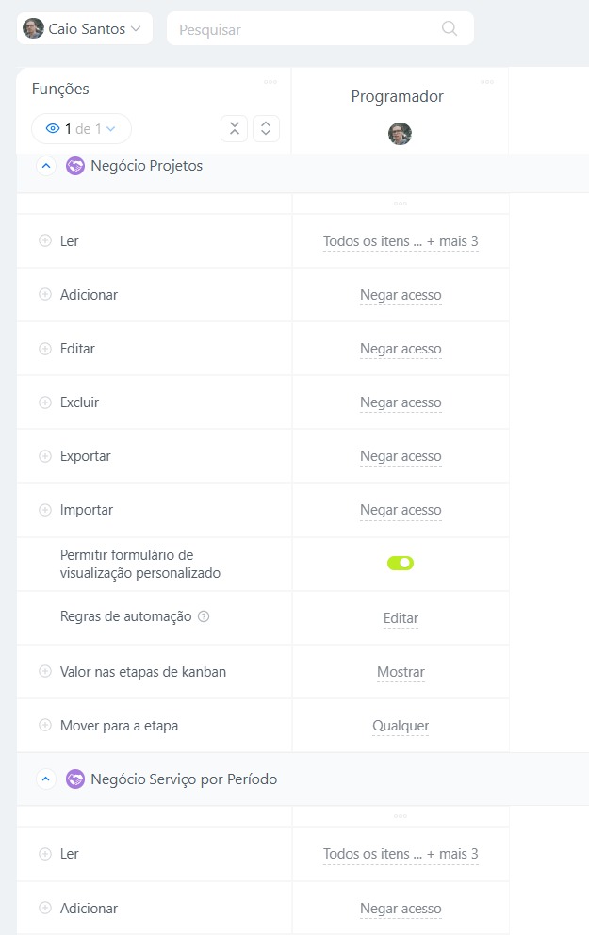Screen dimensions: 589x935
Task: Click the expand-all rows icon in Funções header
Action: coord(266,129)
